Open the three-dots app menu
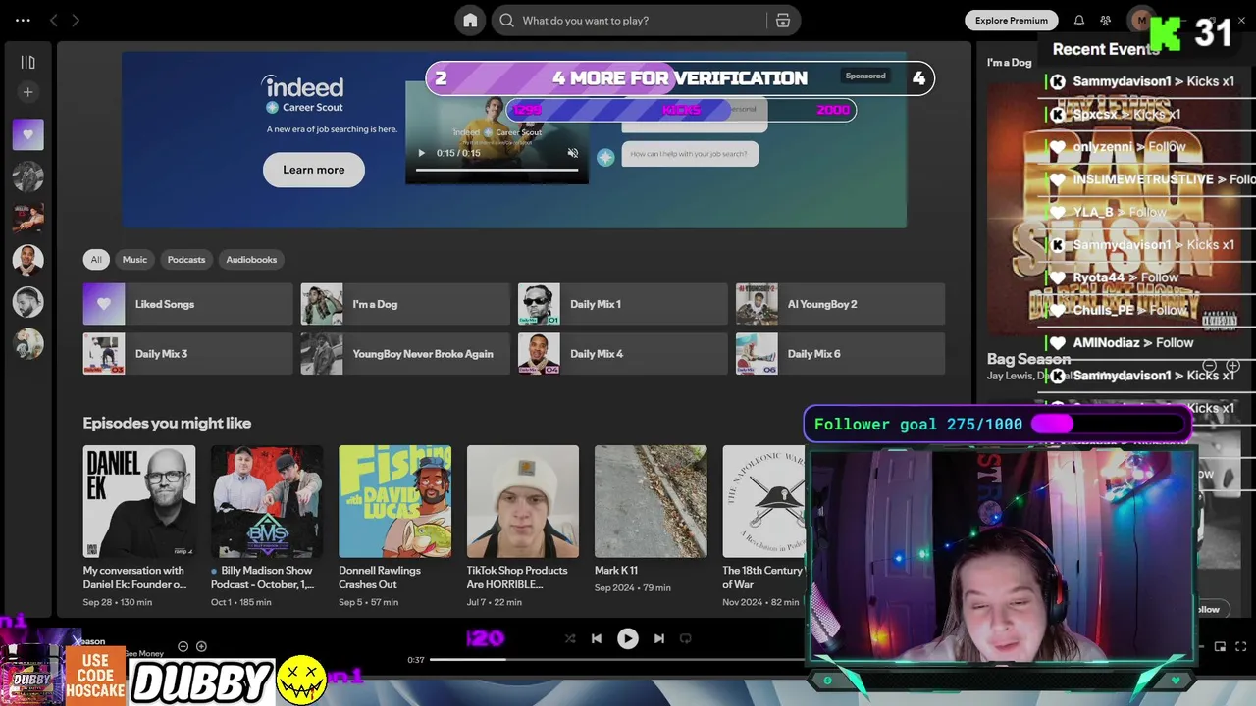Viewport: 1256px width, 706px height. (23, 20)
